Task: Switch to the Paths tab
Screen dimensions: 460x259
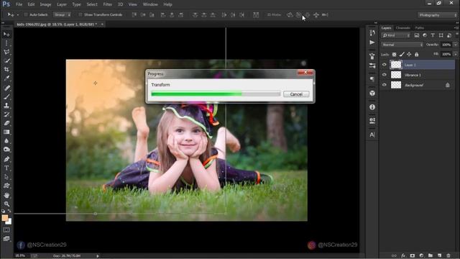Action: (x=420, y=28)
